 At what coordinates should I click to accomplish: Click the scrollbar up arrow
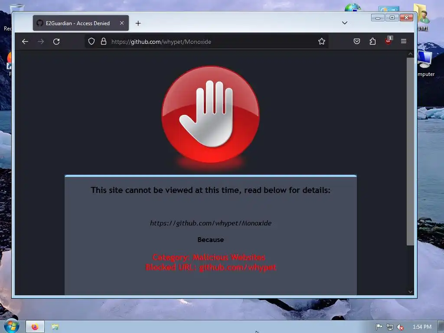[410, 54]
